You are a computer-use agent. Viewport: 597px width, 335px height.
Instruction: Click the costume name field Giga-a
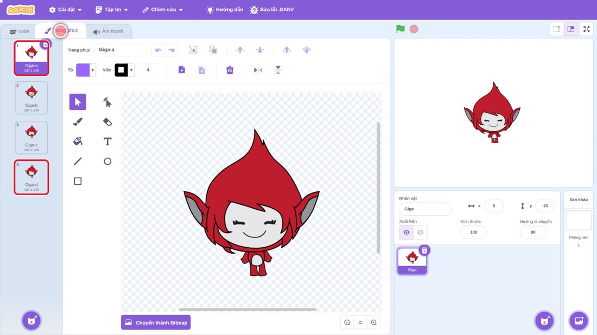[119, 50]
